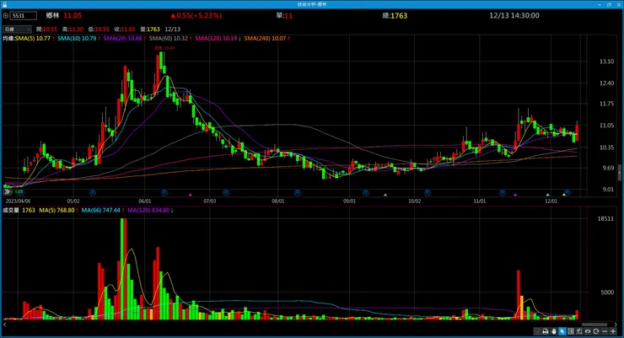Click the stock code input field 5531
The height and width of the screenshot is (338, 624).
(x=24, y=16)
